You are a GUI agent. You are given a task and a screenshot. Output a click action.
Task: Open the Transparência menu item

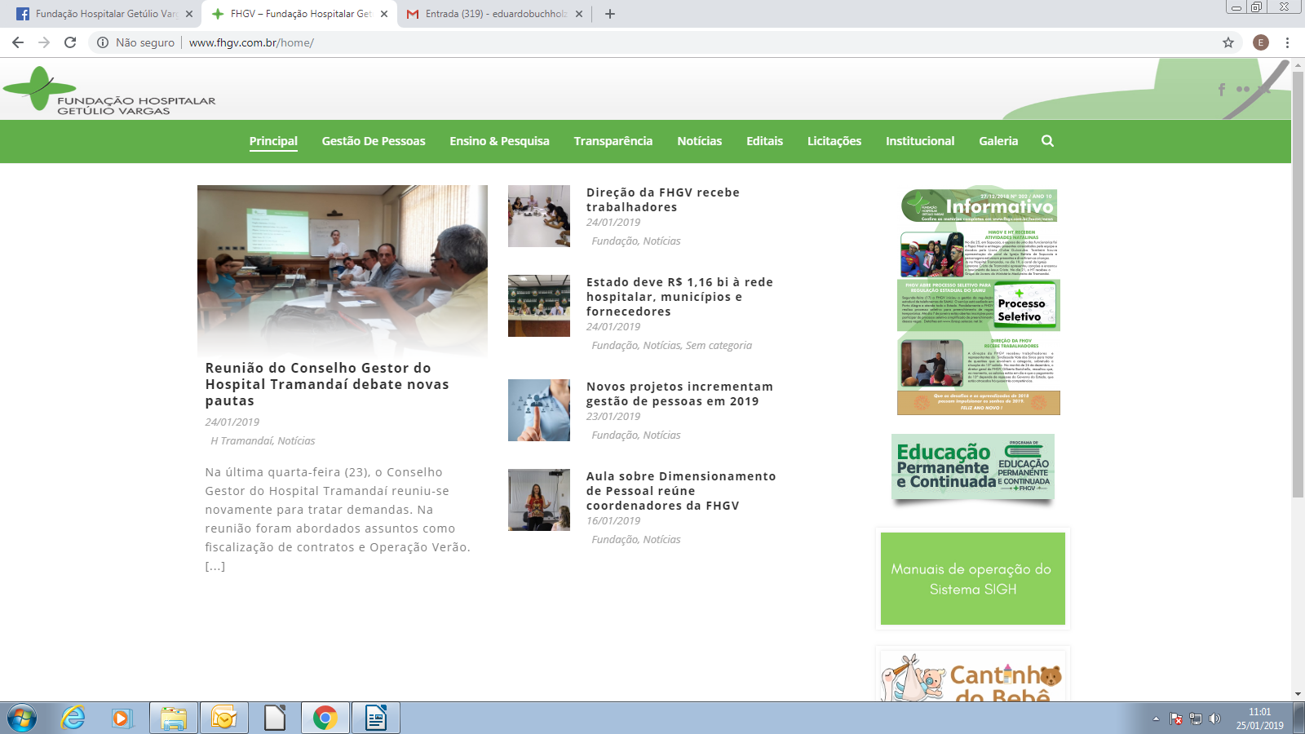pyautogui.click(x=613, y=141)
